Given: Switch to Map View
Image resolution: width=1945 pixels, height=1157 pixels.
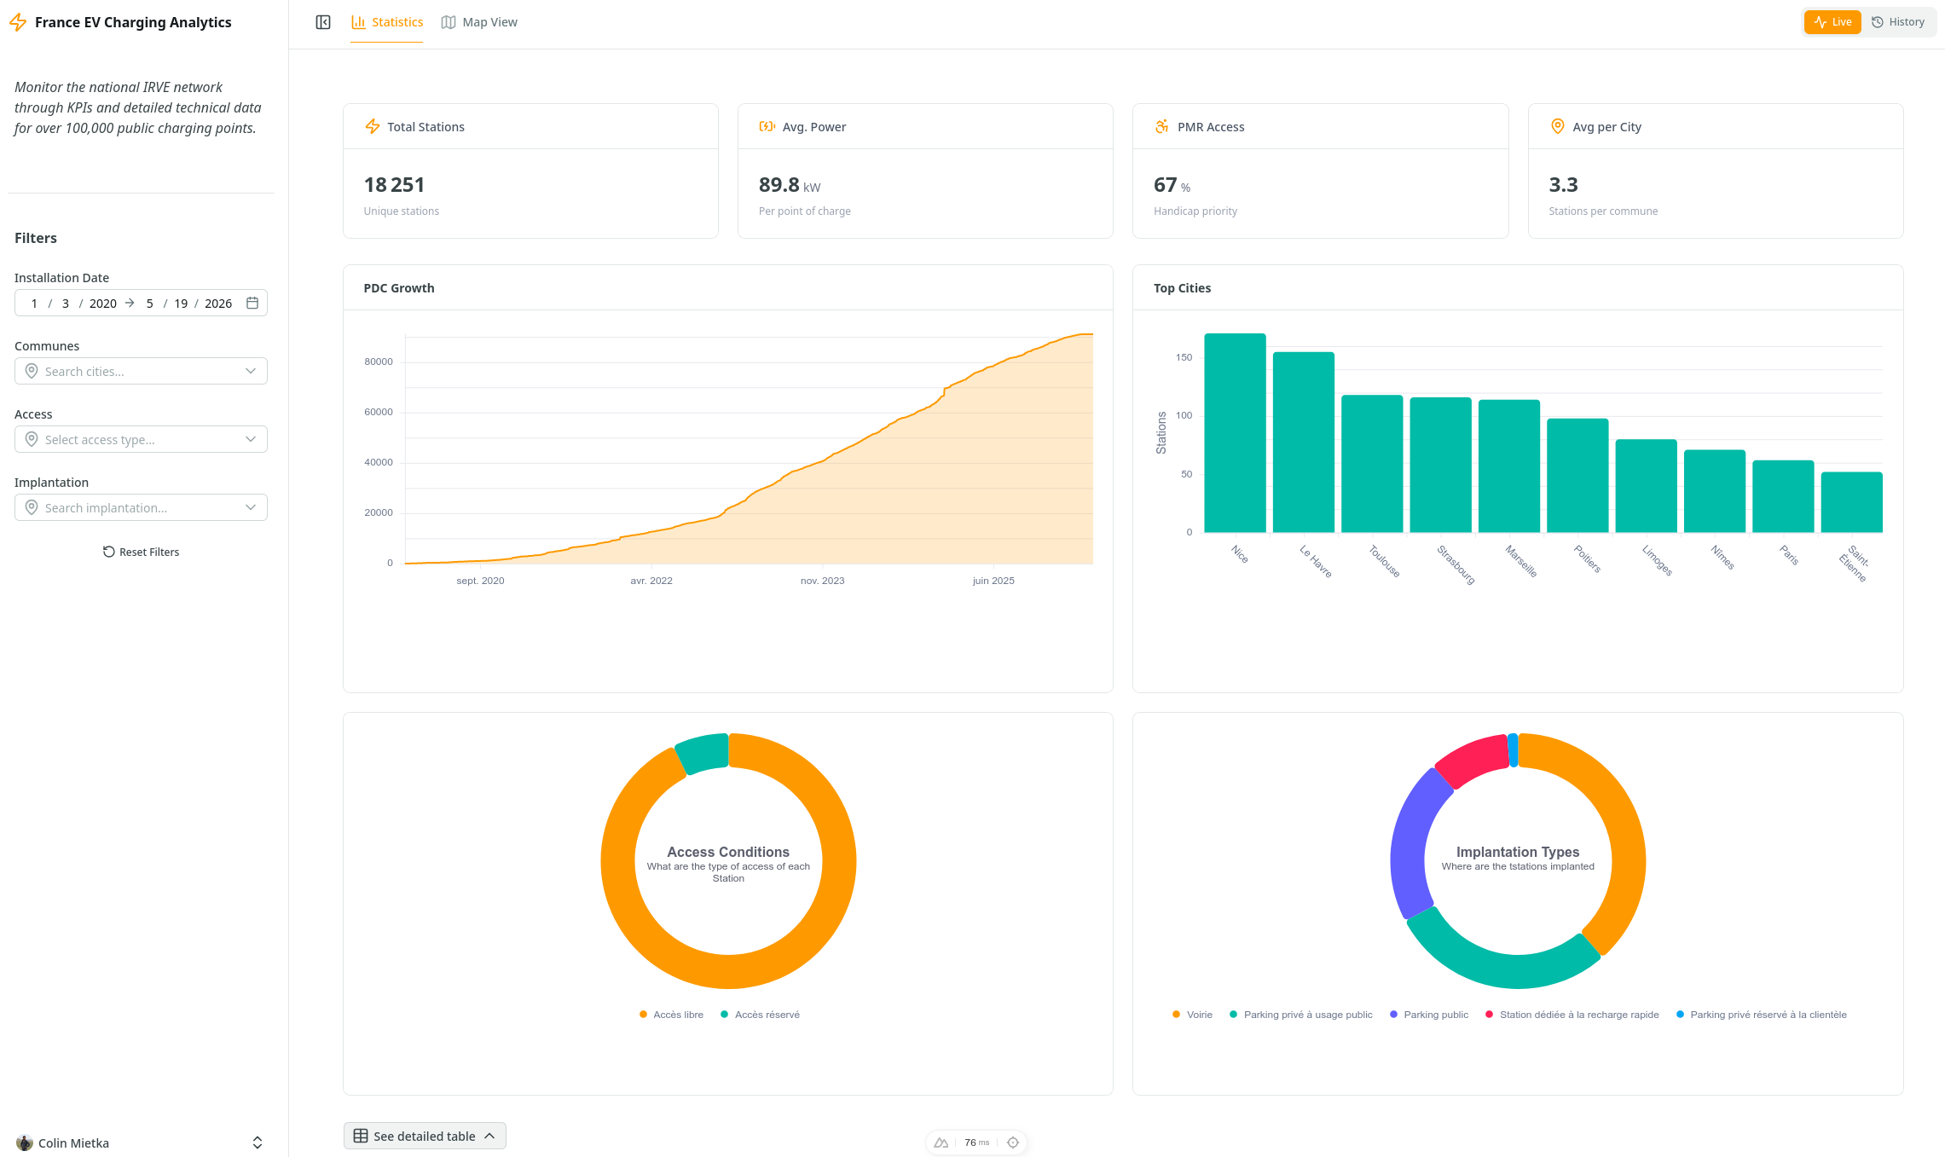Looking at the screenshot, I should coord(479,21).
